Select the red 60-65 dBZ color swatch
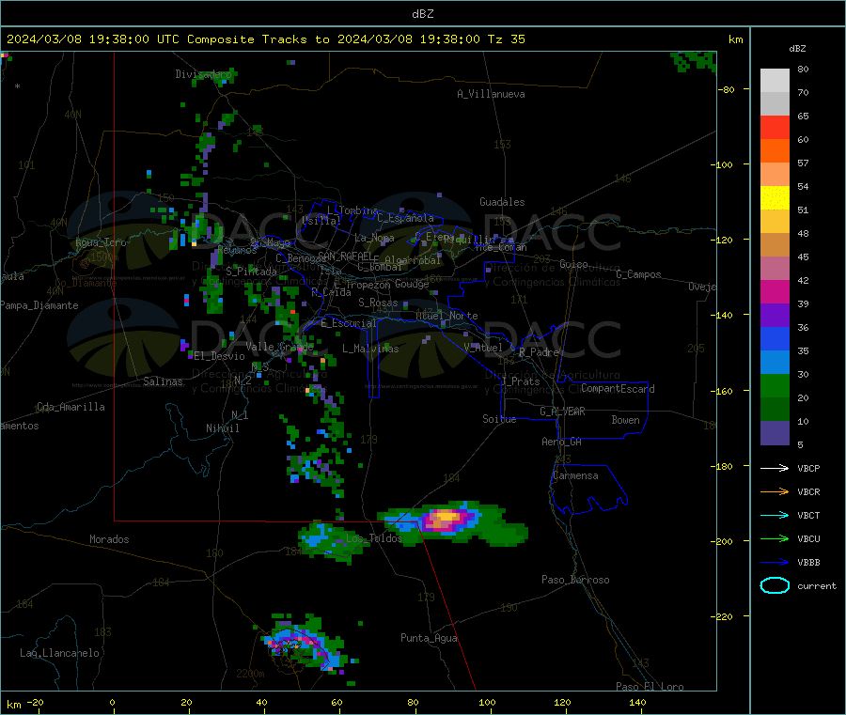The width and height of the screenshot is (846, 715). [x=775, y=127]
